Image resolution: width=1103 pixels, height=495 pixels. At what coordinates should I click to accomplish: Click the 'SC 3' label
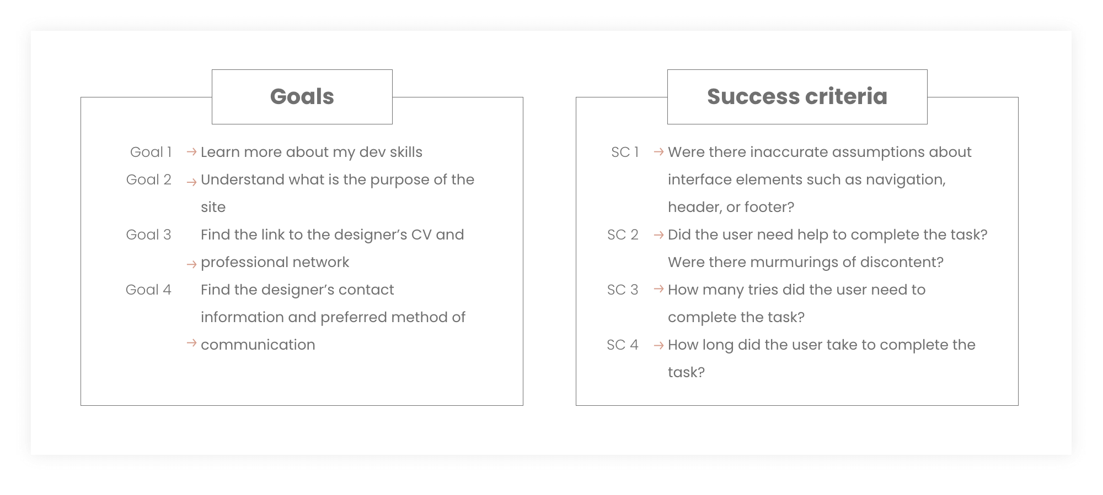pos(623,290)
